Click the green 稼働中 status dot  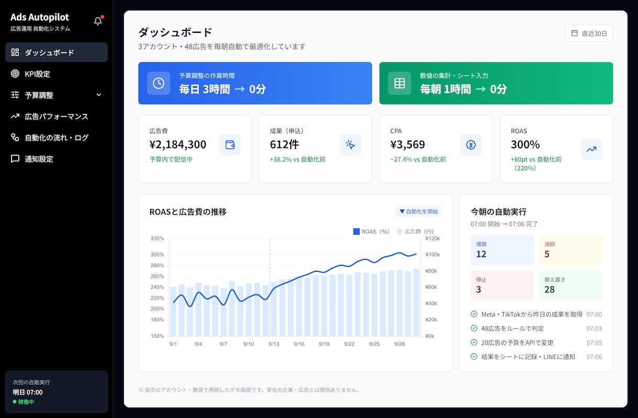point(15,402)
